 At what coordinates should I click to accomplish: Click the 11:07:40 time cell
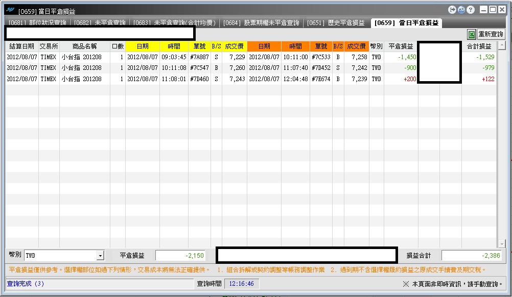click(295, 68)
